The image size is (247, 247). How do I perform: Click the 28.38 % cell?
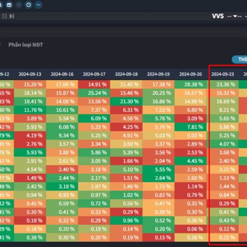(x=191, y=84)
